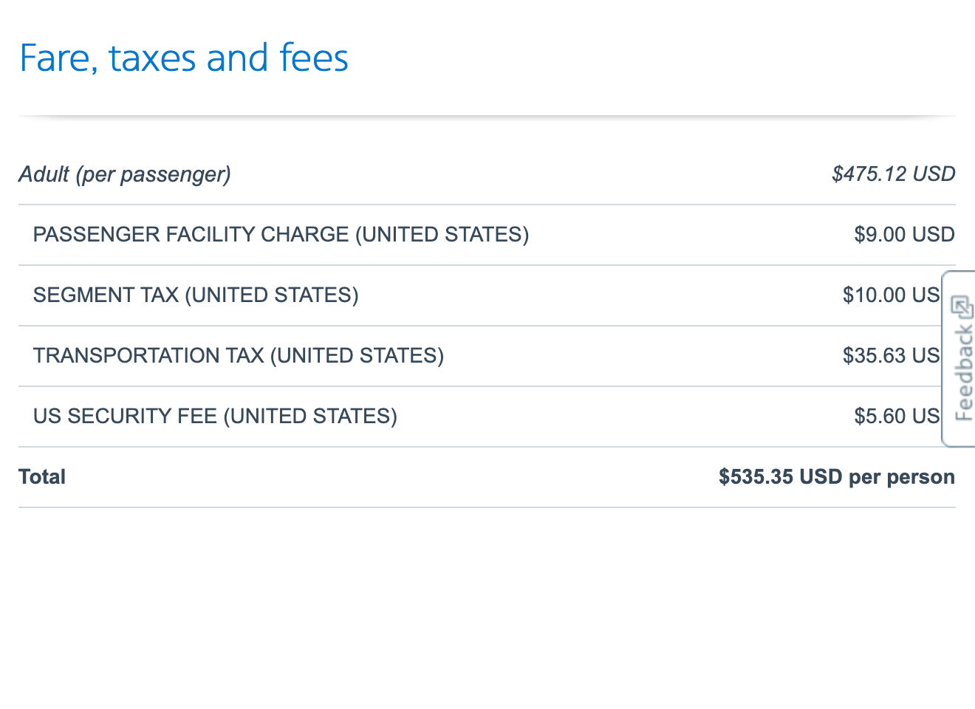Screen dimensions: 975x709
Task: Click the word 'fees' in the heading
Action: [314, 58]
